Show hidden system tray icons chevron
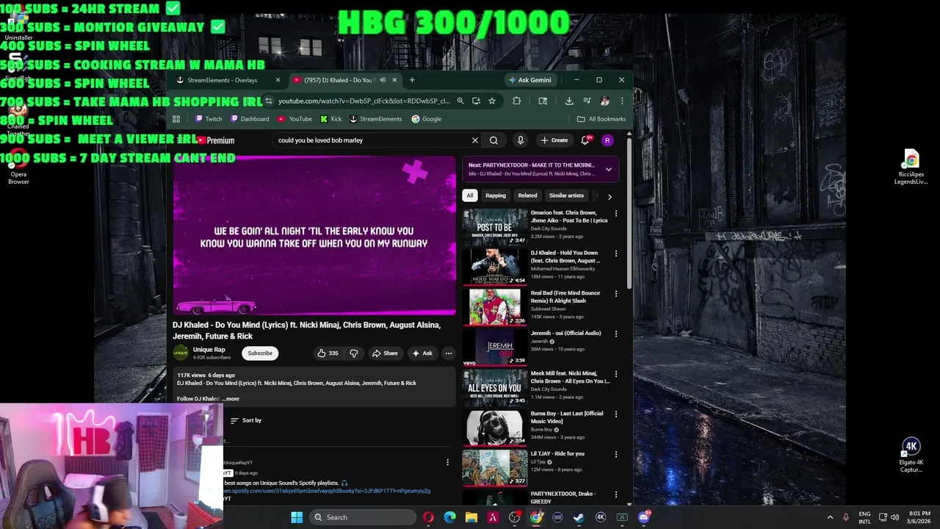 pos(830,517)
